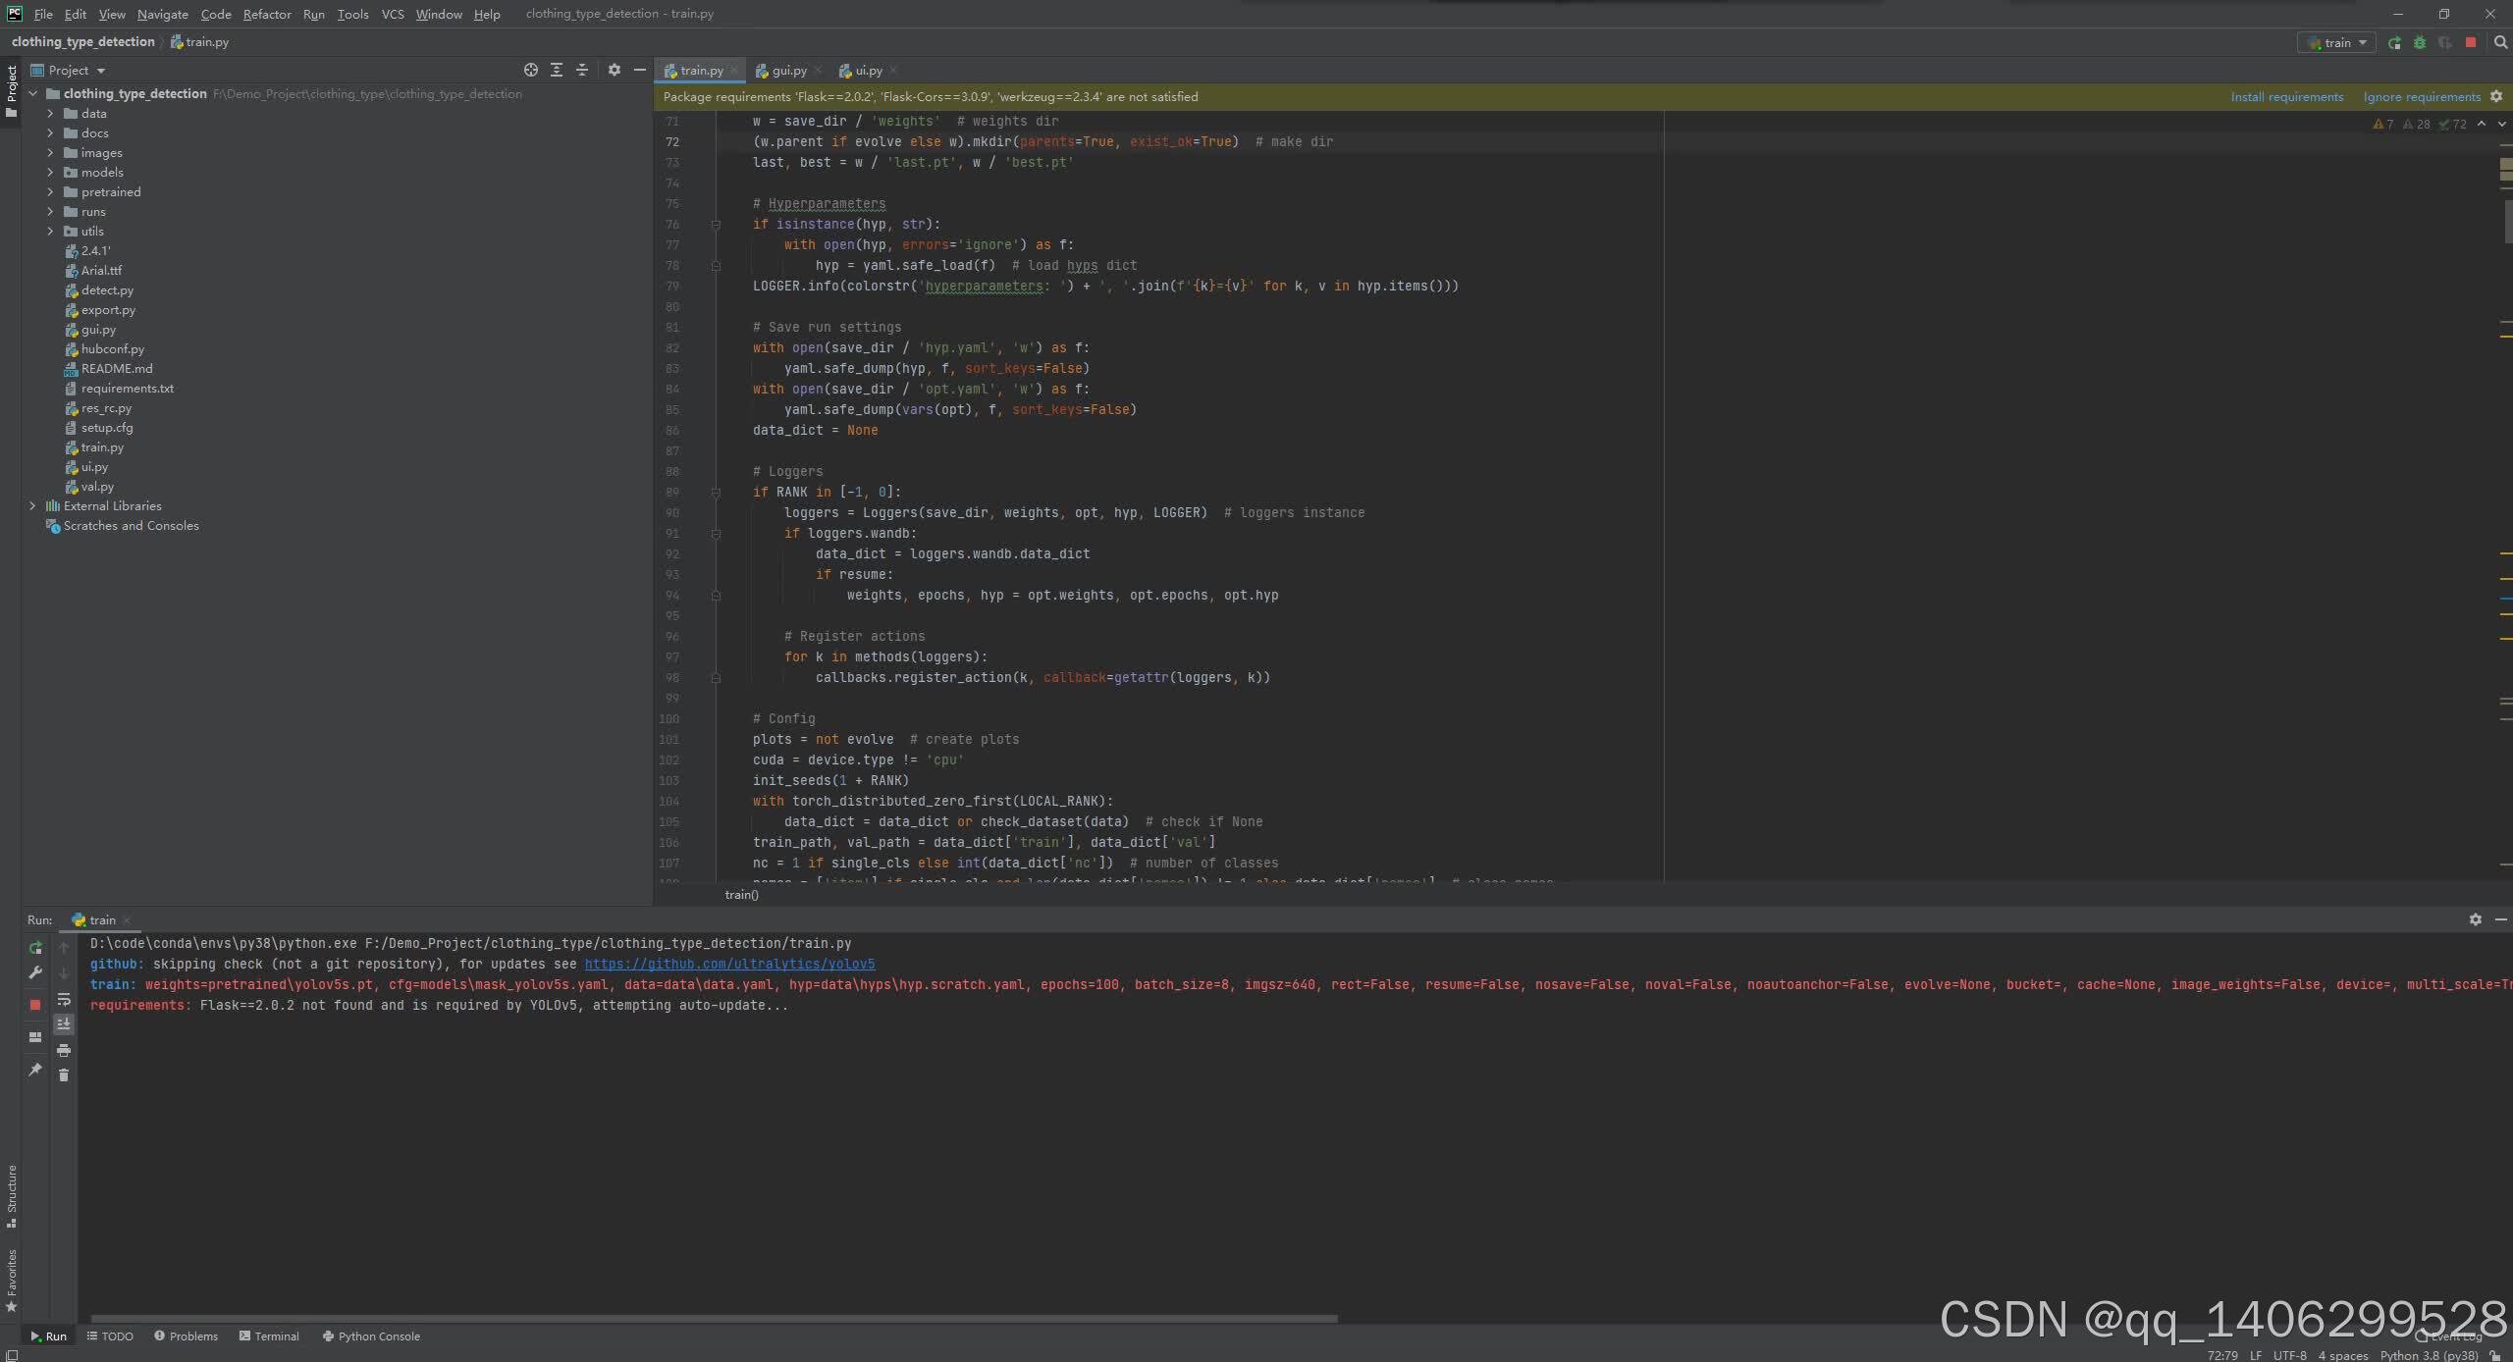Open Search Everywhere magnifier icon
This screenshot has height=1362, width=2513.
(2500, 42)
